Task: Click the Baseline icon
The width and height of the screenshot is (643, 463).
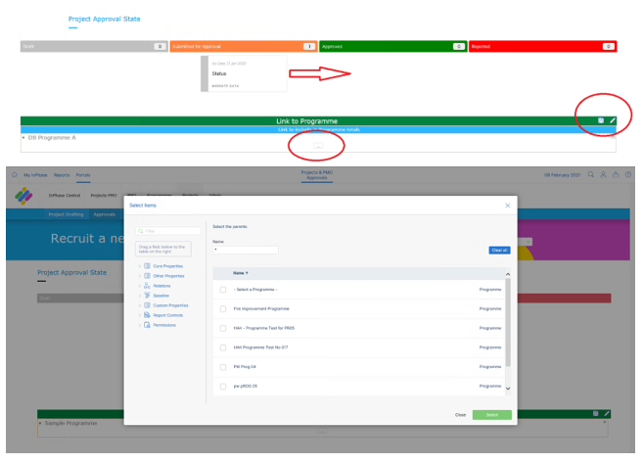Action: [147, 296]
